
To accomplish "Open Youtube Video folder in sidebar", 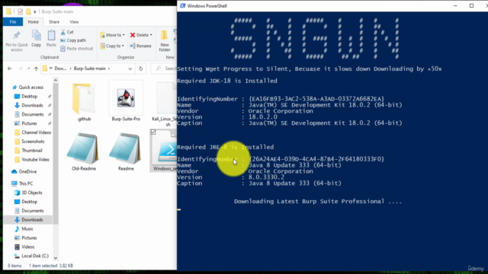I will (x=35, y=159).
